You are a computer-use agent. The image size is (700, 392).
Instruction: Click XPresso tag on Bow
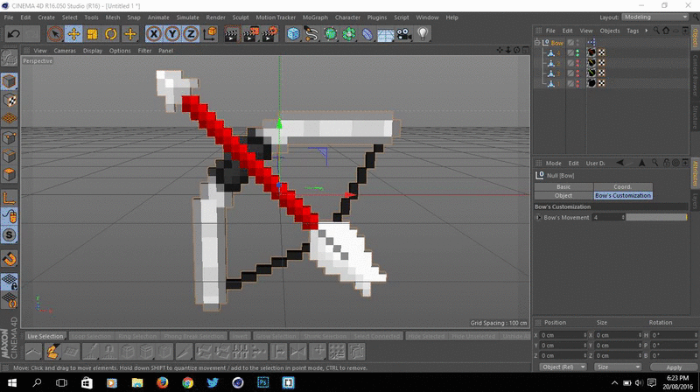591,42
